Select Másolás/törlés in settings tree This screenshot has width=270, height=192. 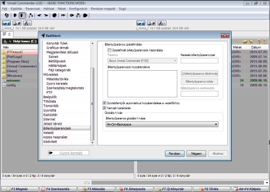57,79
